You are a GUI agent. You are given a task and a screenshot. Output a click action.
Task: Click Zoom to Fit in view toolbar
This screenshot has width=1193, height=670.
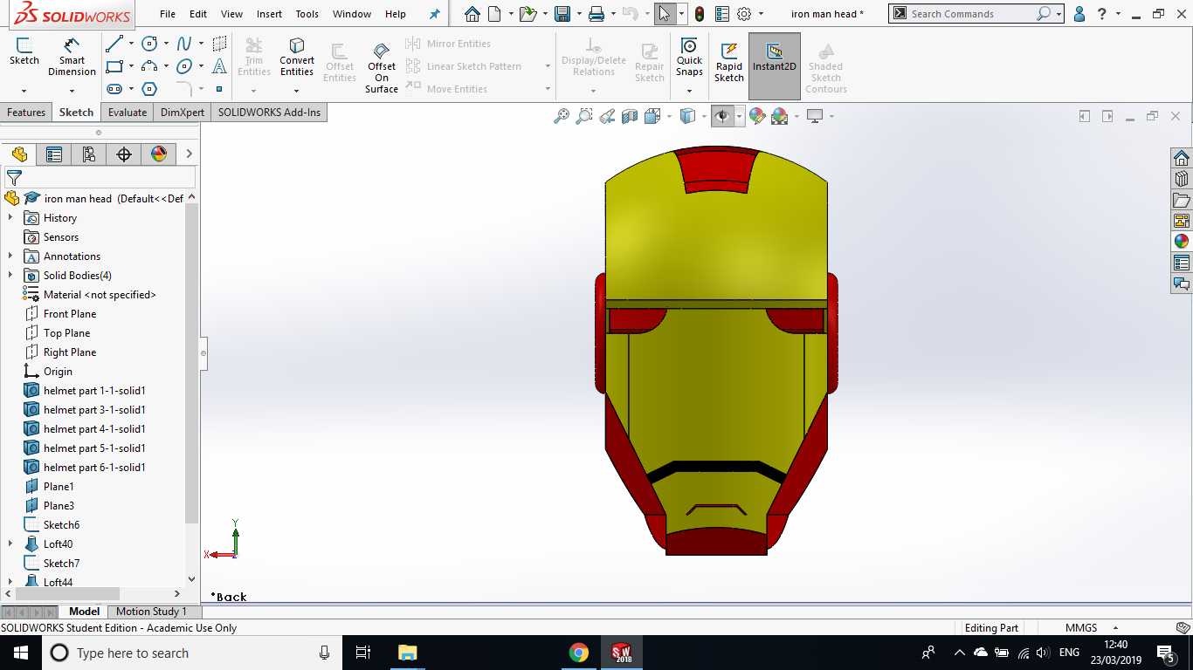[x=562, y=116]
